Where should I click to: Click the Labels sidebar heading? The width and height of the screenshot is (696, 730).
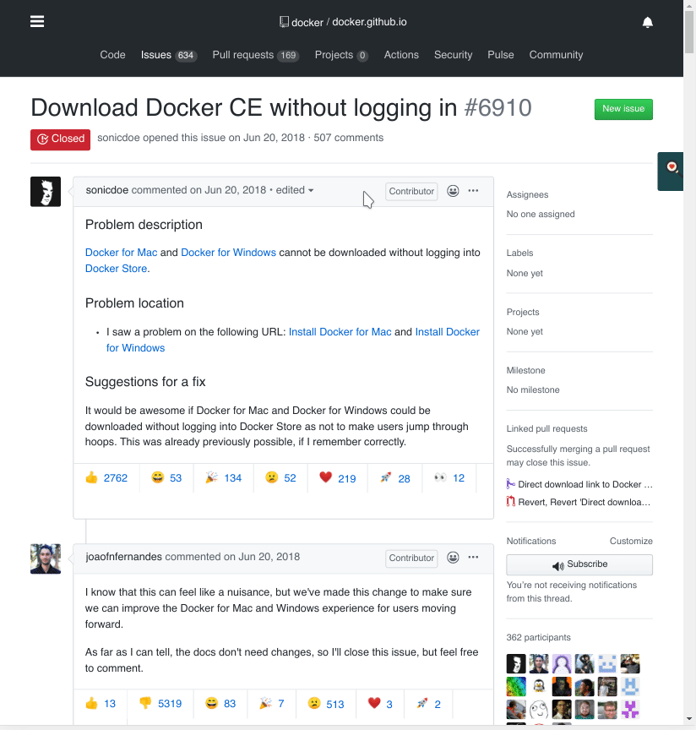tap(519, 253)
